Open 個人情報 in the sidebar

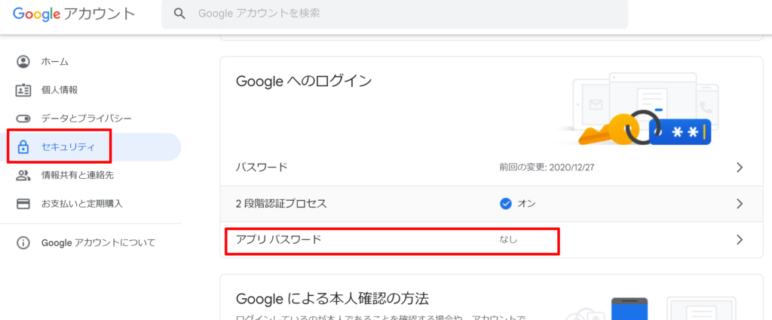60,90
